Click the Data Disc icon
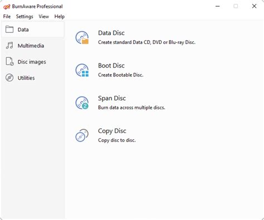The image size is (264, 220). [x=82, y=38]
